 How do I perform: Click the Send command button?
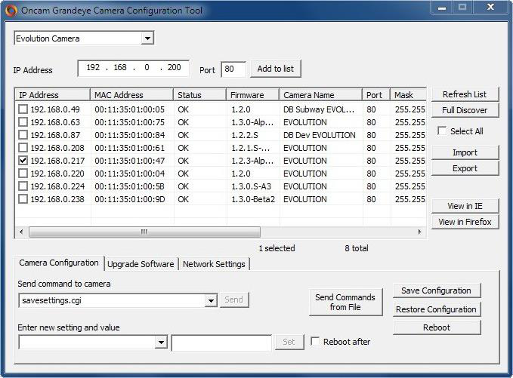(x=233, y=300)
